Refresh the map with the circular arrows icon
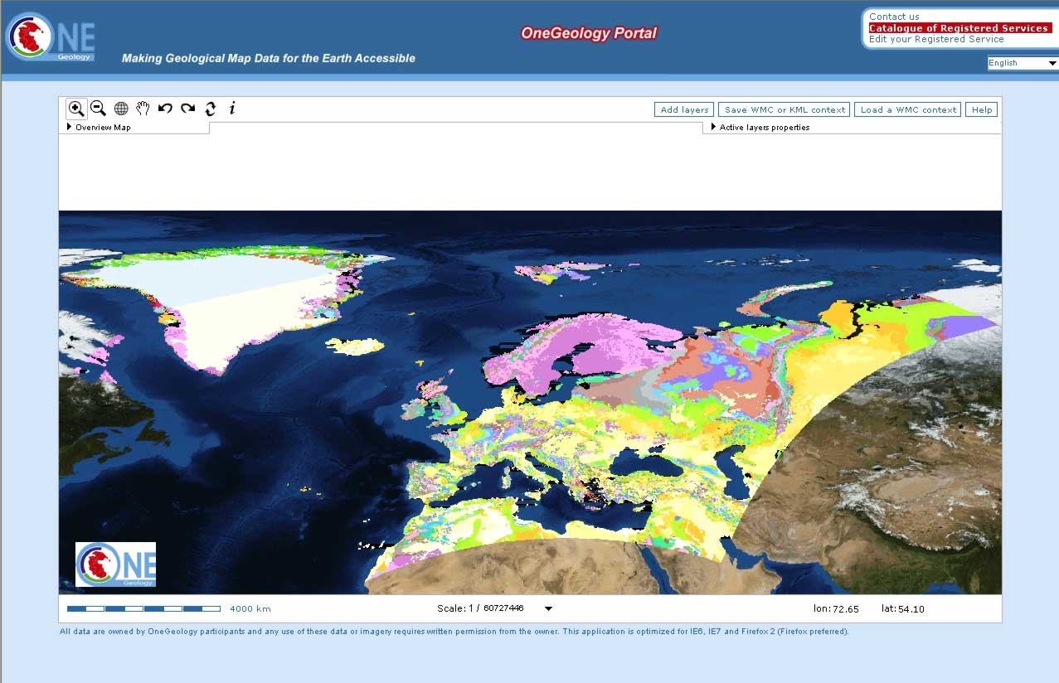 [211, 109]
